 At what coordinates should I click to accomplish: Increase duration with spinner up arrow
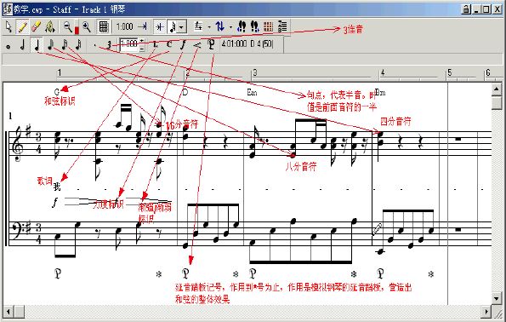(x=142, y=42)
